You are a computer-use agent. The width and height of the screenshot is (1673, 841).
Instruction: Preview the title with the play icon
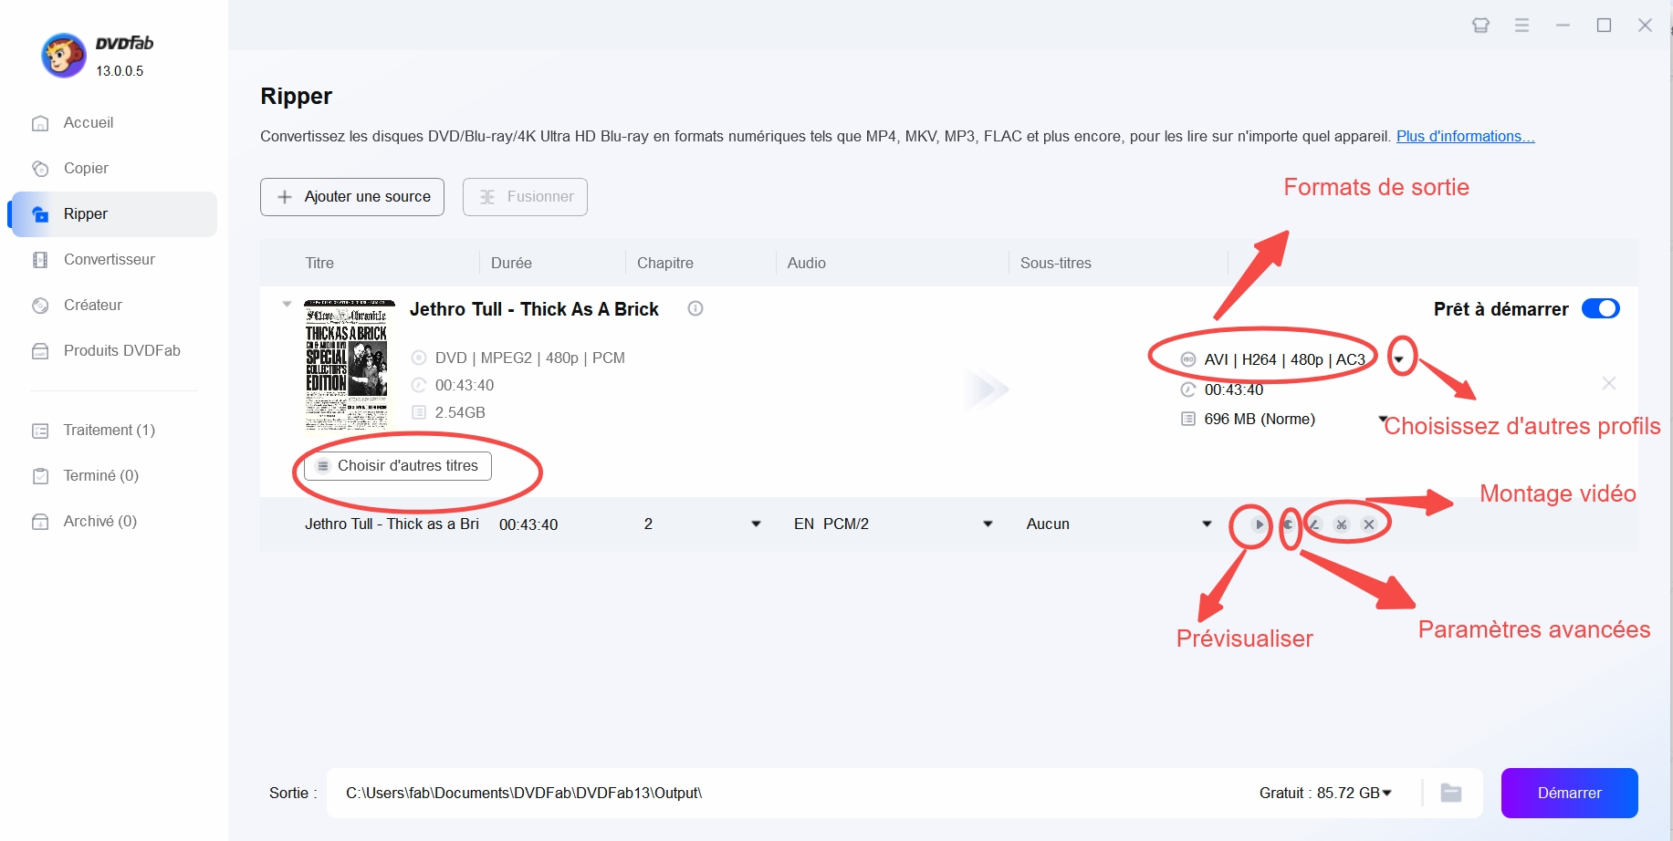[1259, 524]
